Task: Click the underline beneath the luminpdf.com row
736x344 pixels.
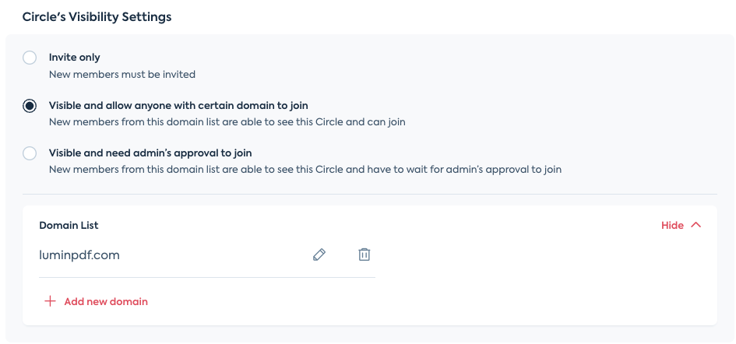Action: coord(207,277)
